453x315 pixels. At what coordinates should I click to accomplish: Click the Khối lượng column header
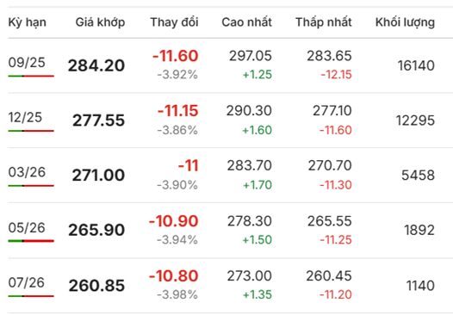[405, 22]
